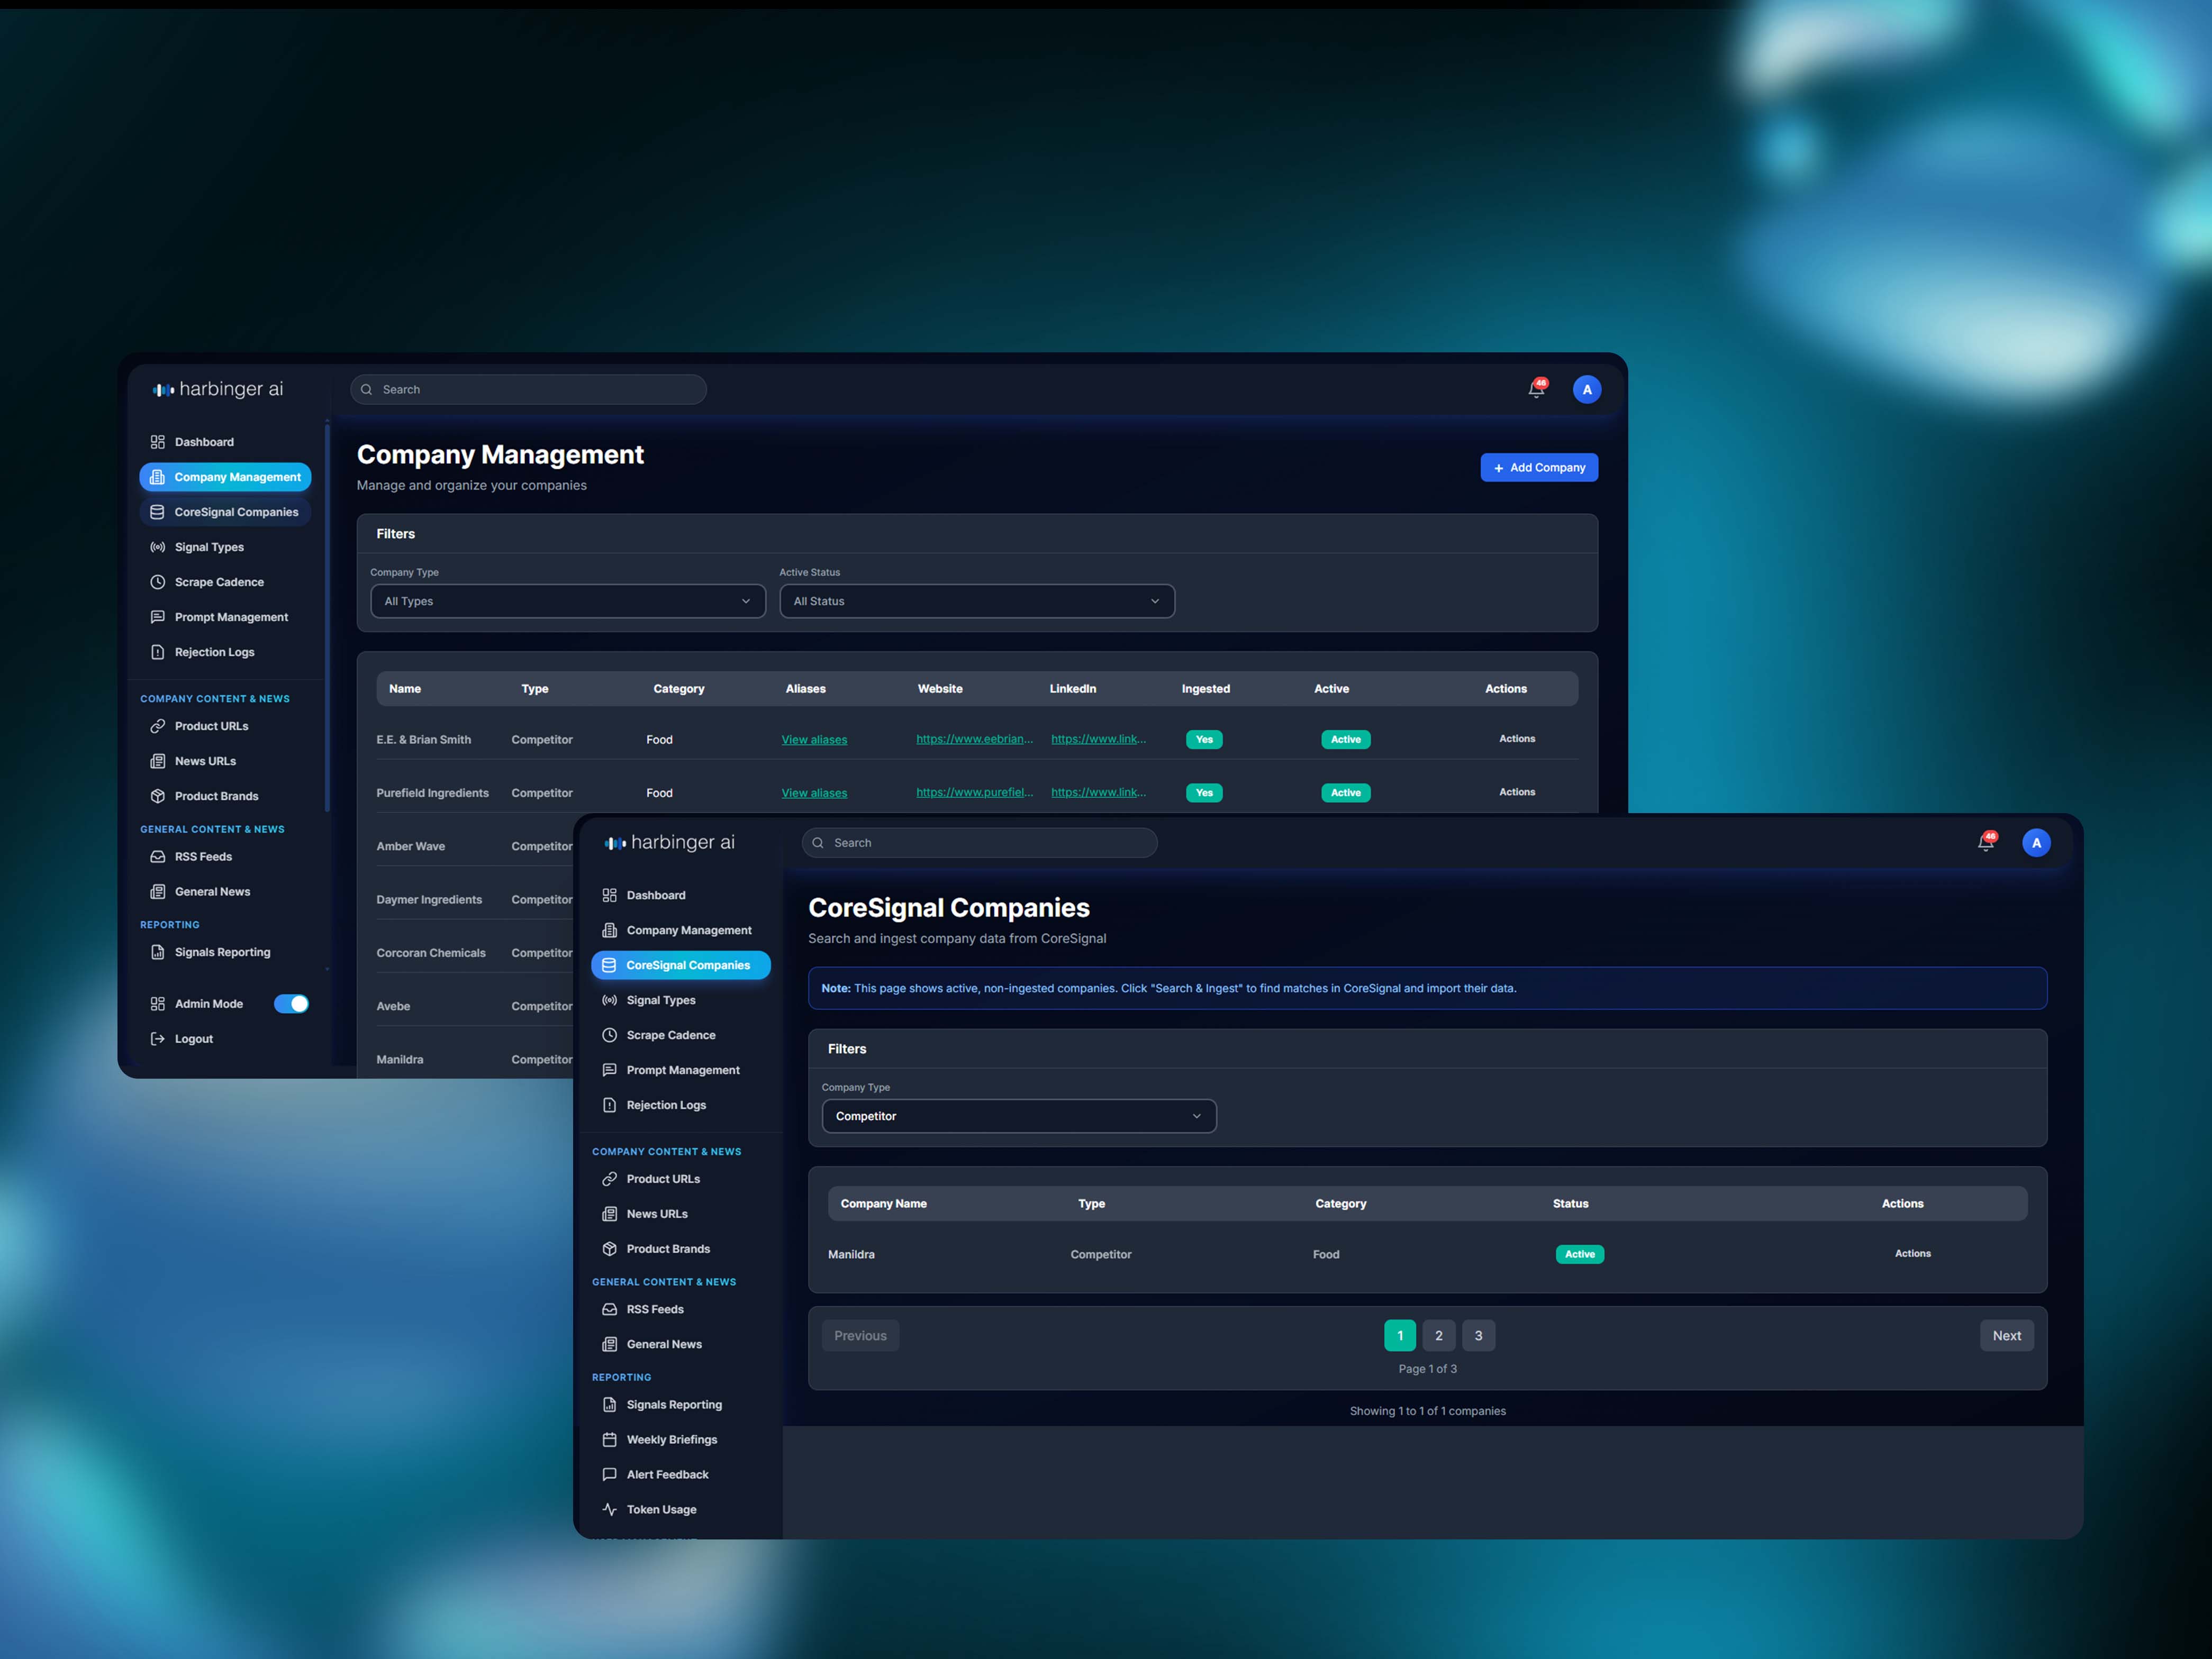
Task: Open Actions menu for E.E. & Brian Smith
Action: coord(1517,739)
